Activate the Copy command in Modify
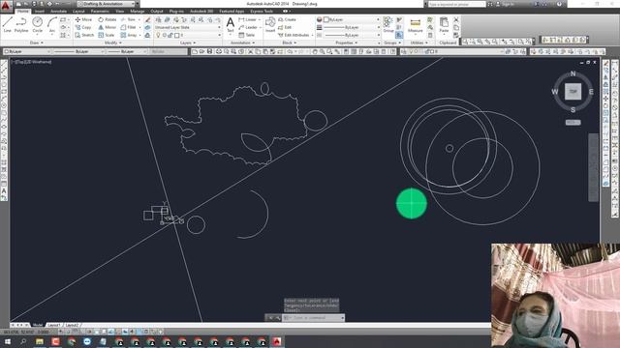 (83, 27)
